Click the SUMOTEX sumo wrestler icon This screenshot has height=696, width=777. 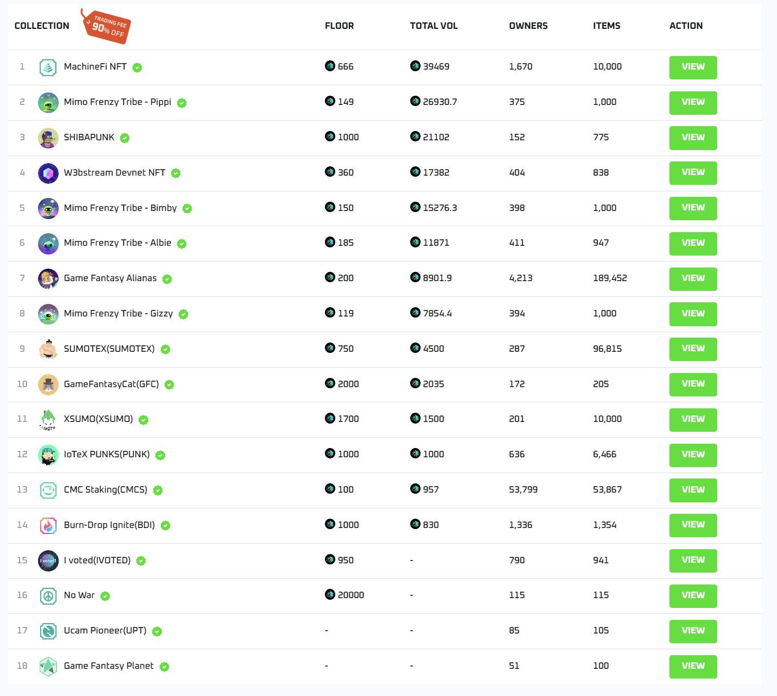[48, 349]
